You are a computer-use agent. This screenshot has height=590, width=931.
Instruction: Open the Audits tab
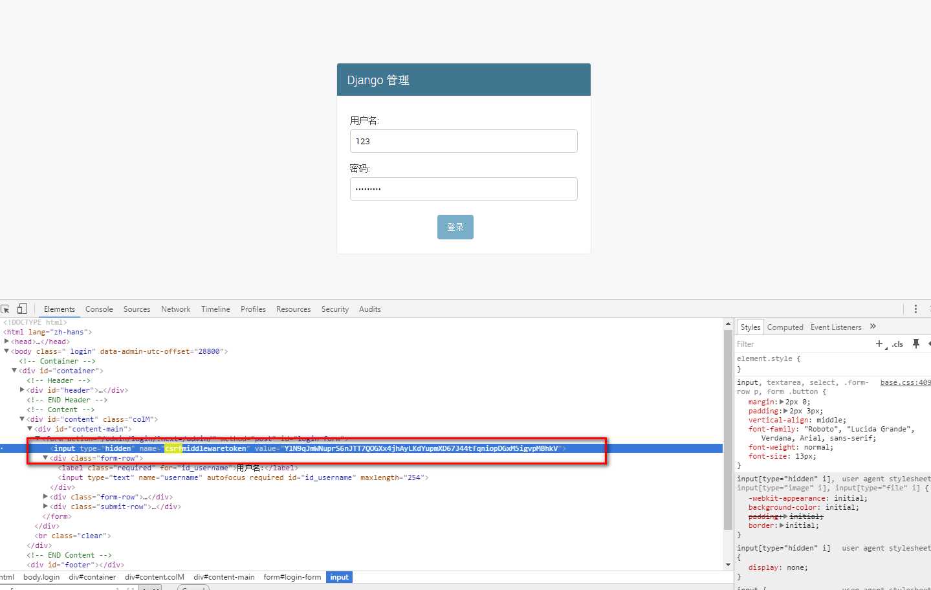(369, 309)
